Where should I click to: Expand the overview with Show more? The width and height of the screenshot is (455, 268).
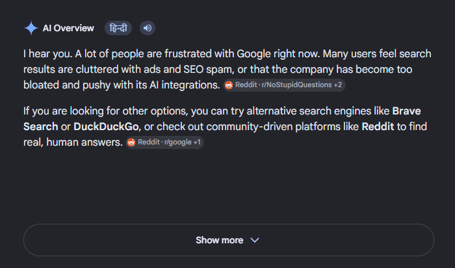pyautogui.click(x=229, y=240)
